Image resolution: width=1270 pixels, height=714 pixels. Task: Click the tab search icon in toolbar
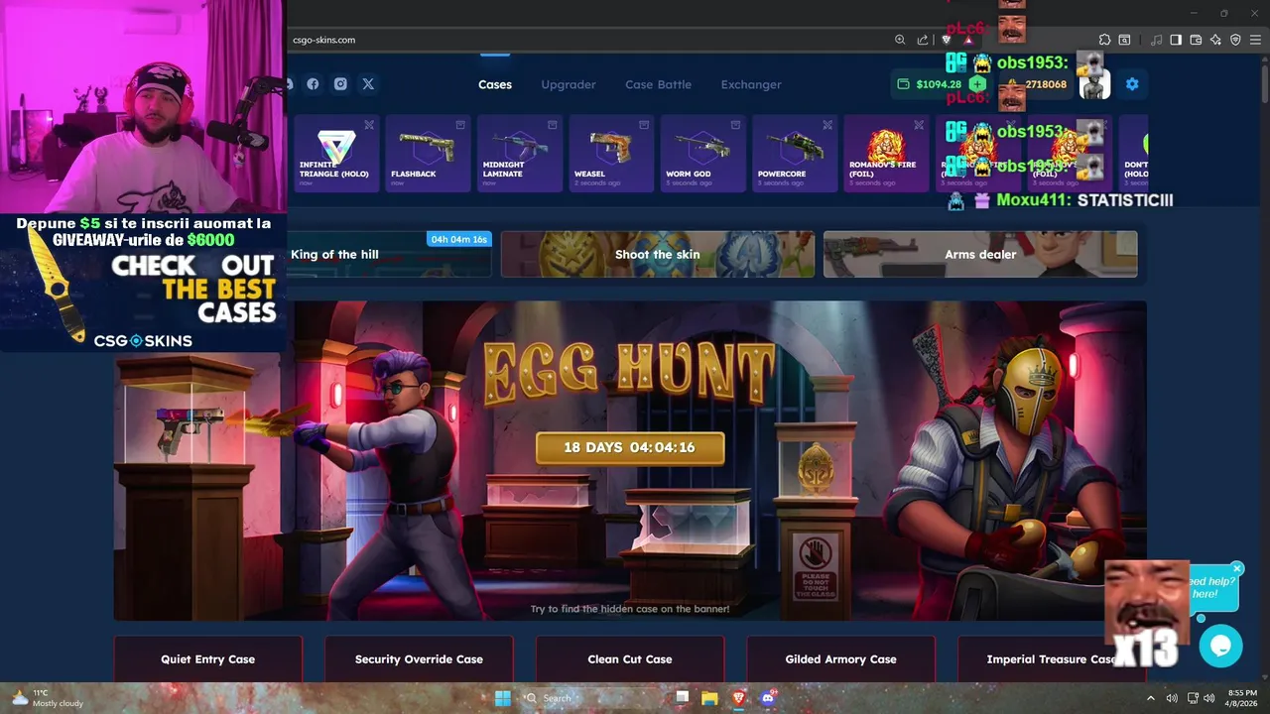1124,40
